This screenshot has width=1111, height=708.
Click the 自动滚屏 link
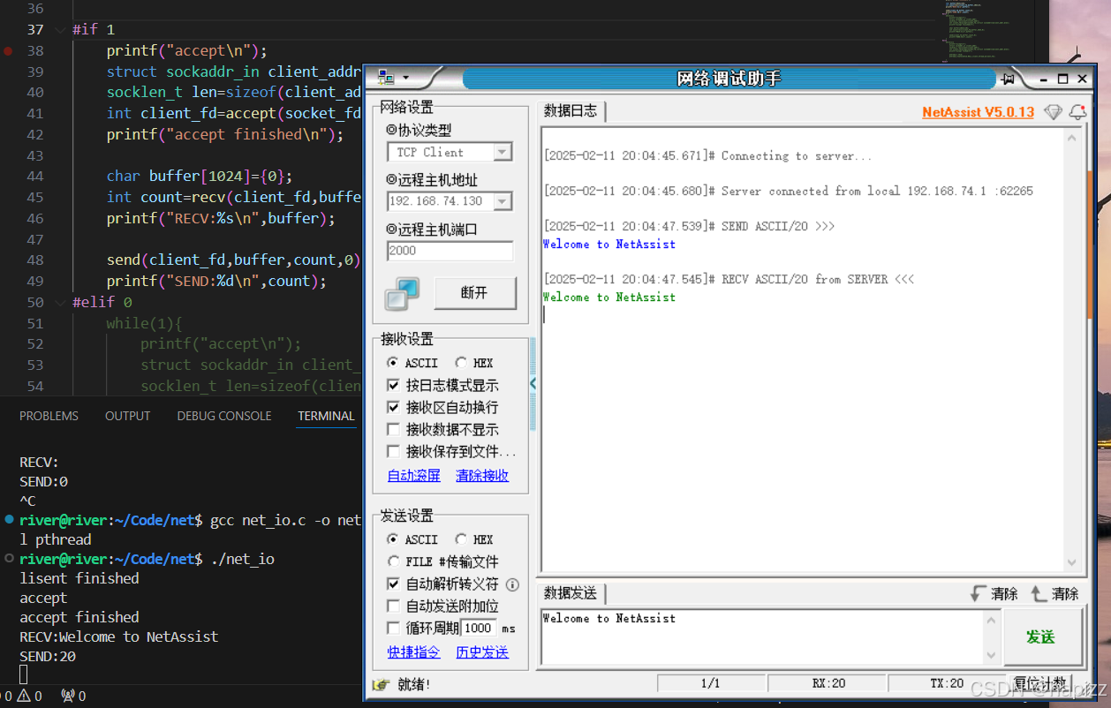(414, 475)
